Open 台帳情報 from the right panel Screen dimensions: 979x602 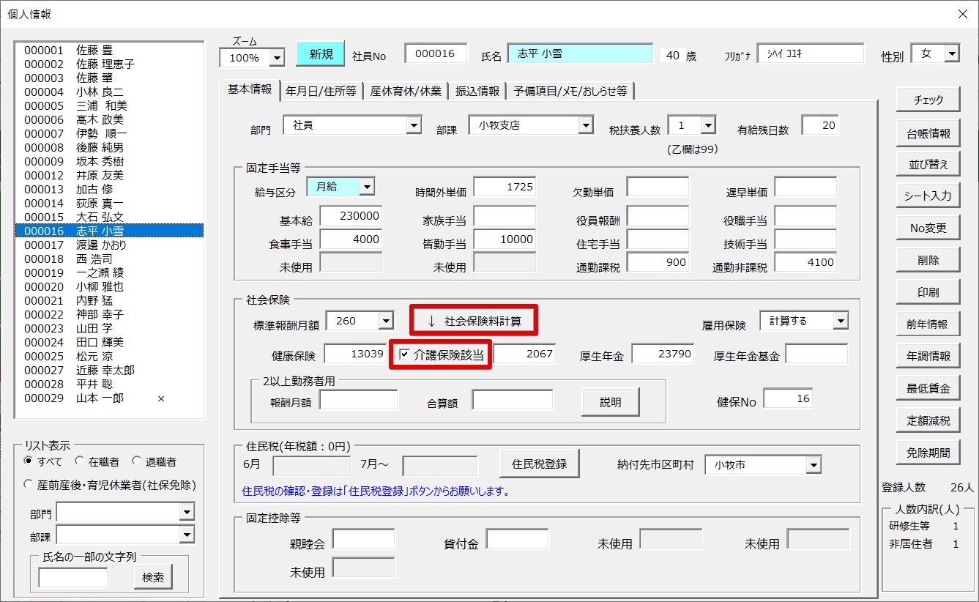click(928, 133)
